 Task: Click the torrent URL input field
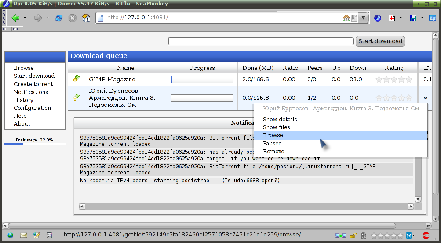pos(261,41)
